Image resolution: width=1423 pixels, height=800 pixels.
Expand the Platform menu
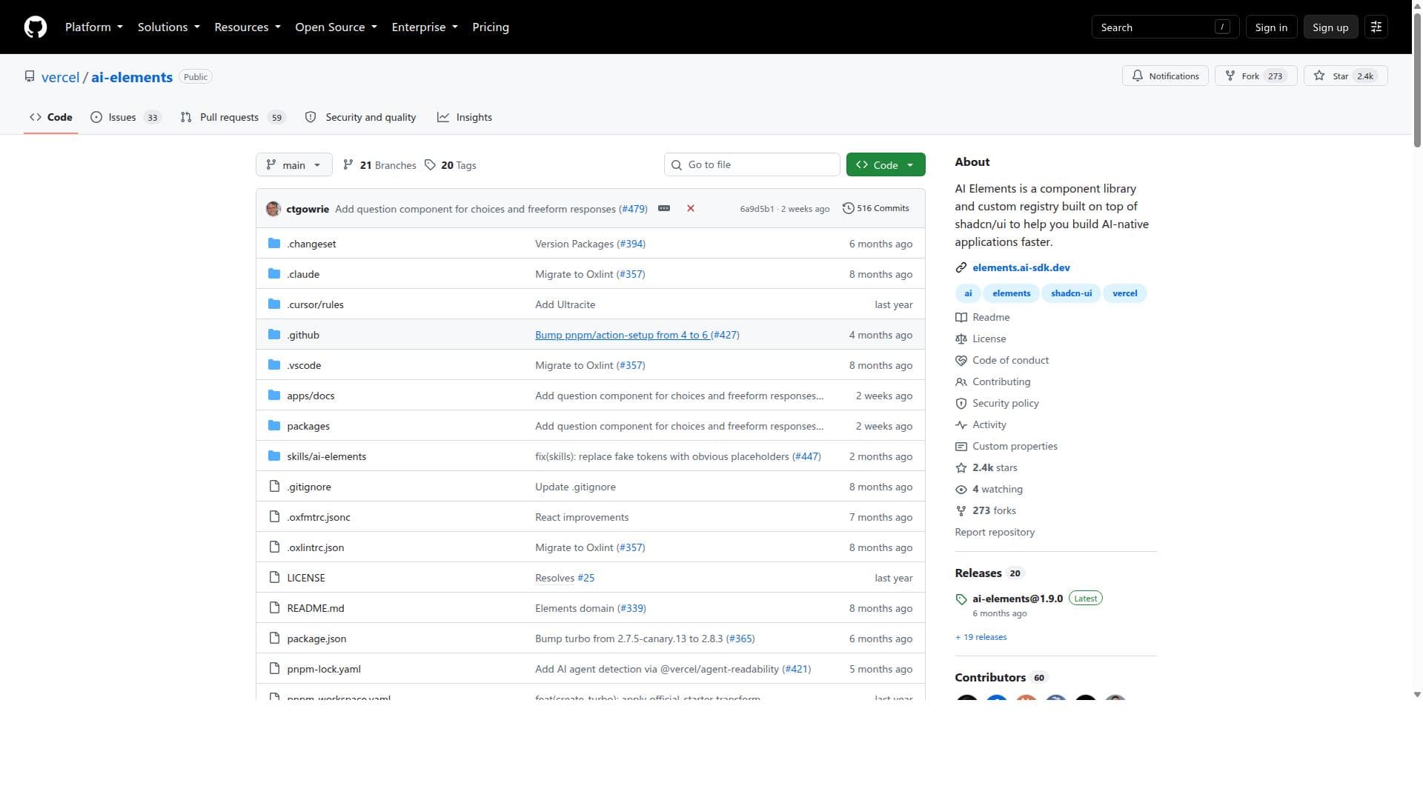[94, 27]
